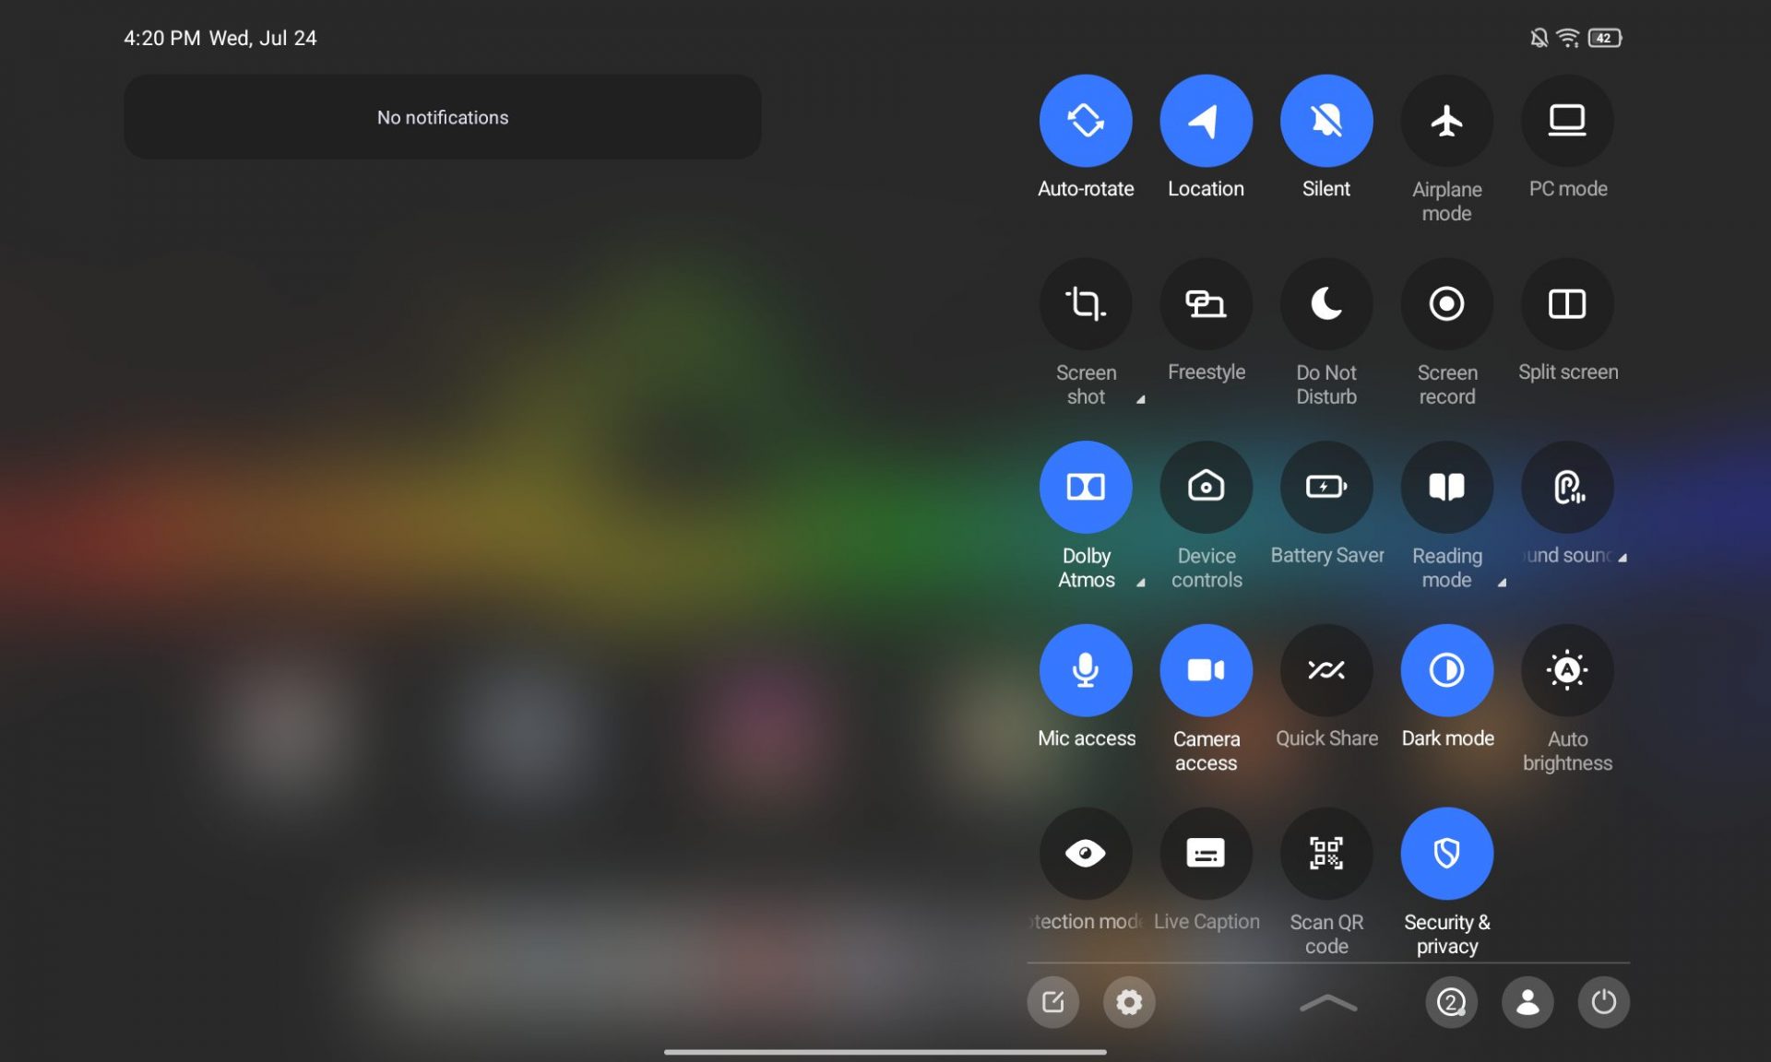View notification panel area
The image size is (1771, 1062).
tap(443, 116)
